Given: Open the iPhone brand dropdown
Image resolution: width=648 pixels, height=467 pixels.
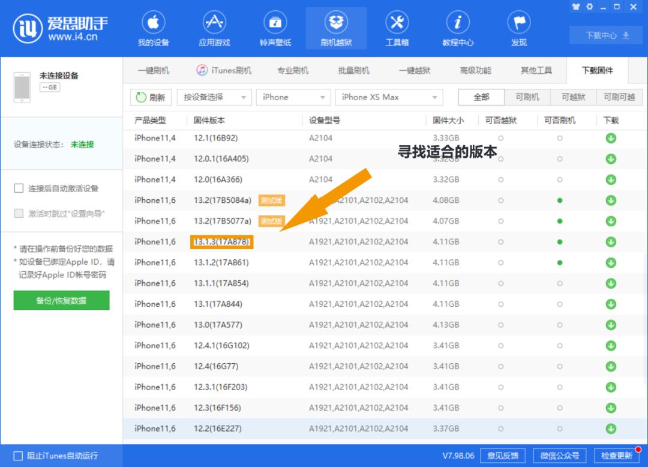Looking at the screenshot, I should tap(293, 97).
